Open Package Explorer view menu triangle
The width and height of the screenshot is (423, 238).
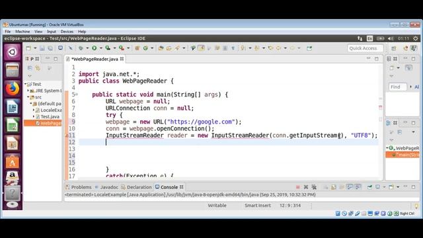pos(29,76)
